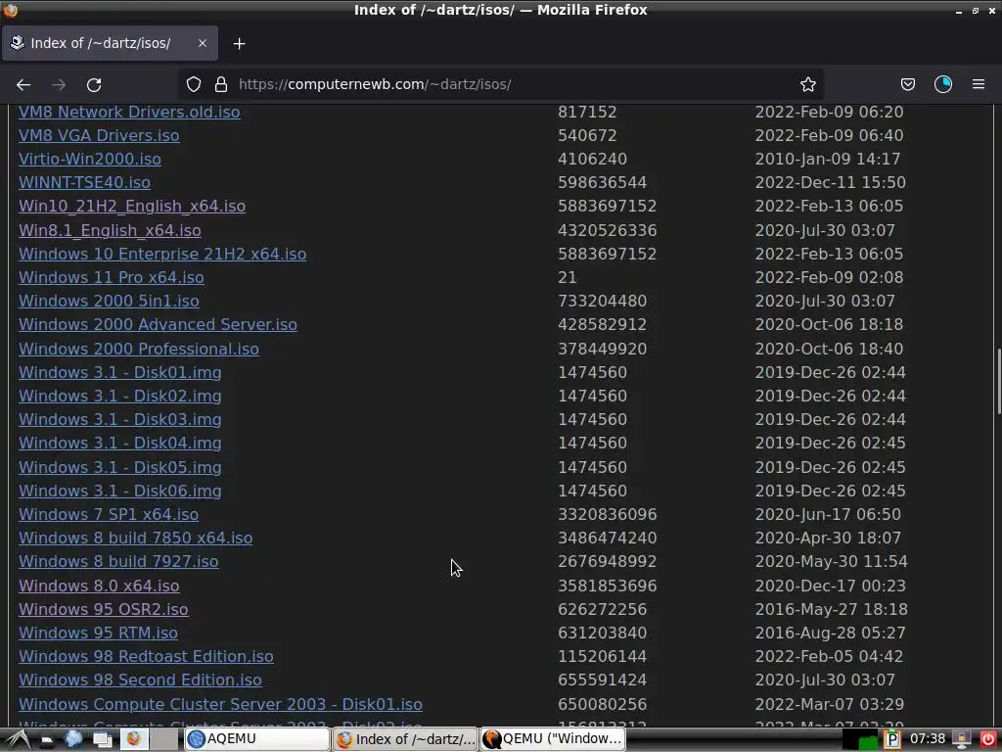Select the date 2016-May-27 18:18
The image size is (1002, 752).
tap(831, 609)
